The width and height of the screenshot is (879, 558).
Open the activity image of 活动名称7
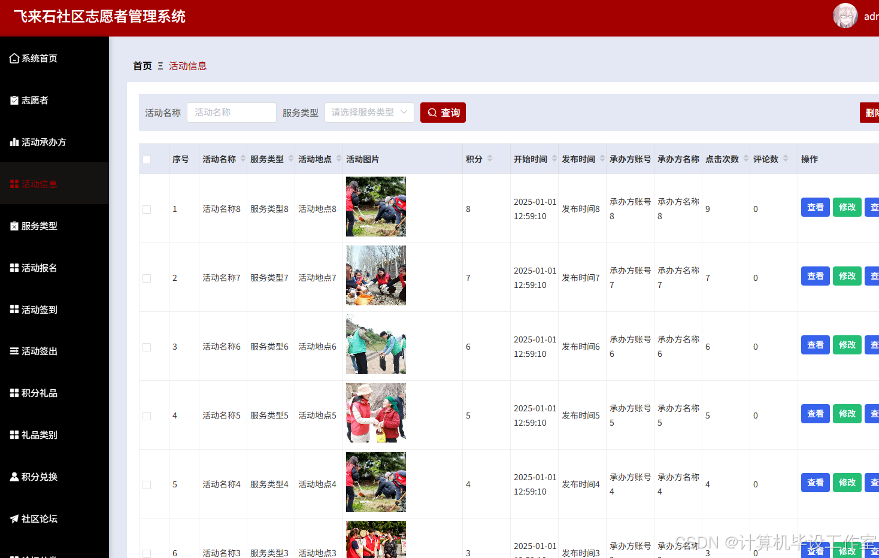point(376,275)
